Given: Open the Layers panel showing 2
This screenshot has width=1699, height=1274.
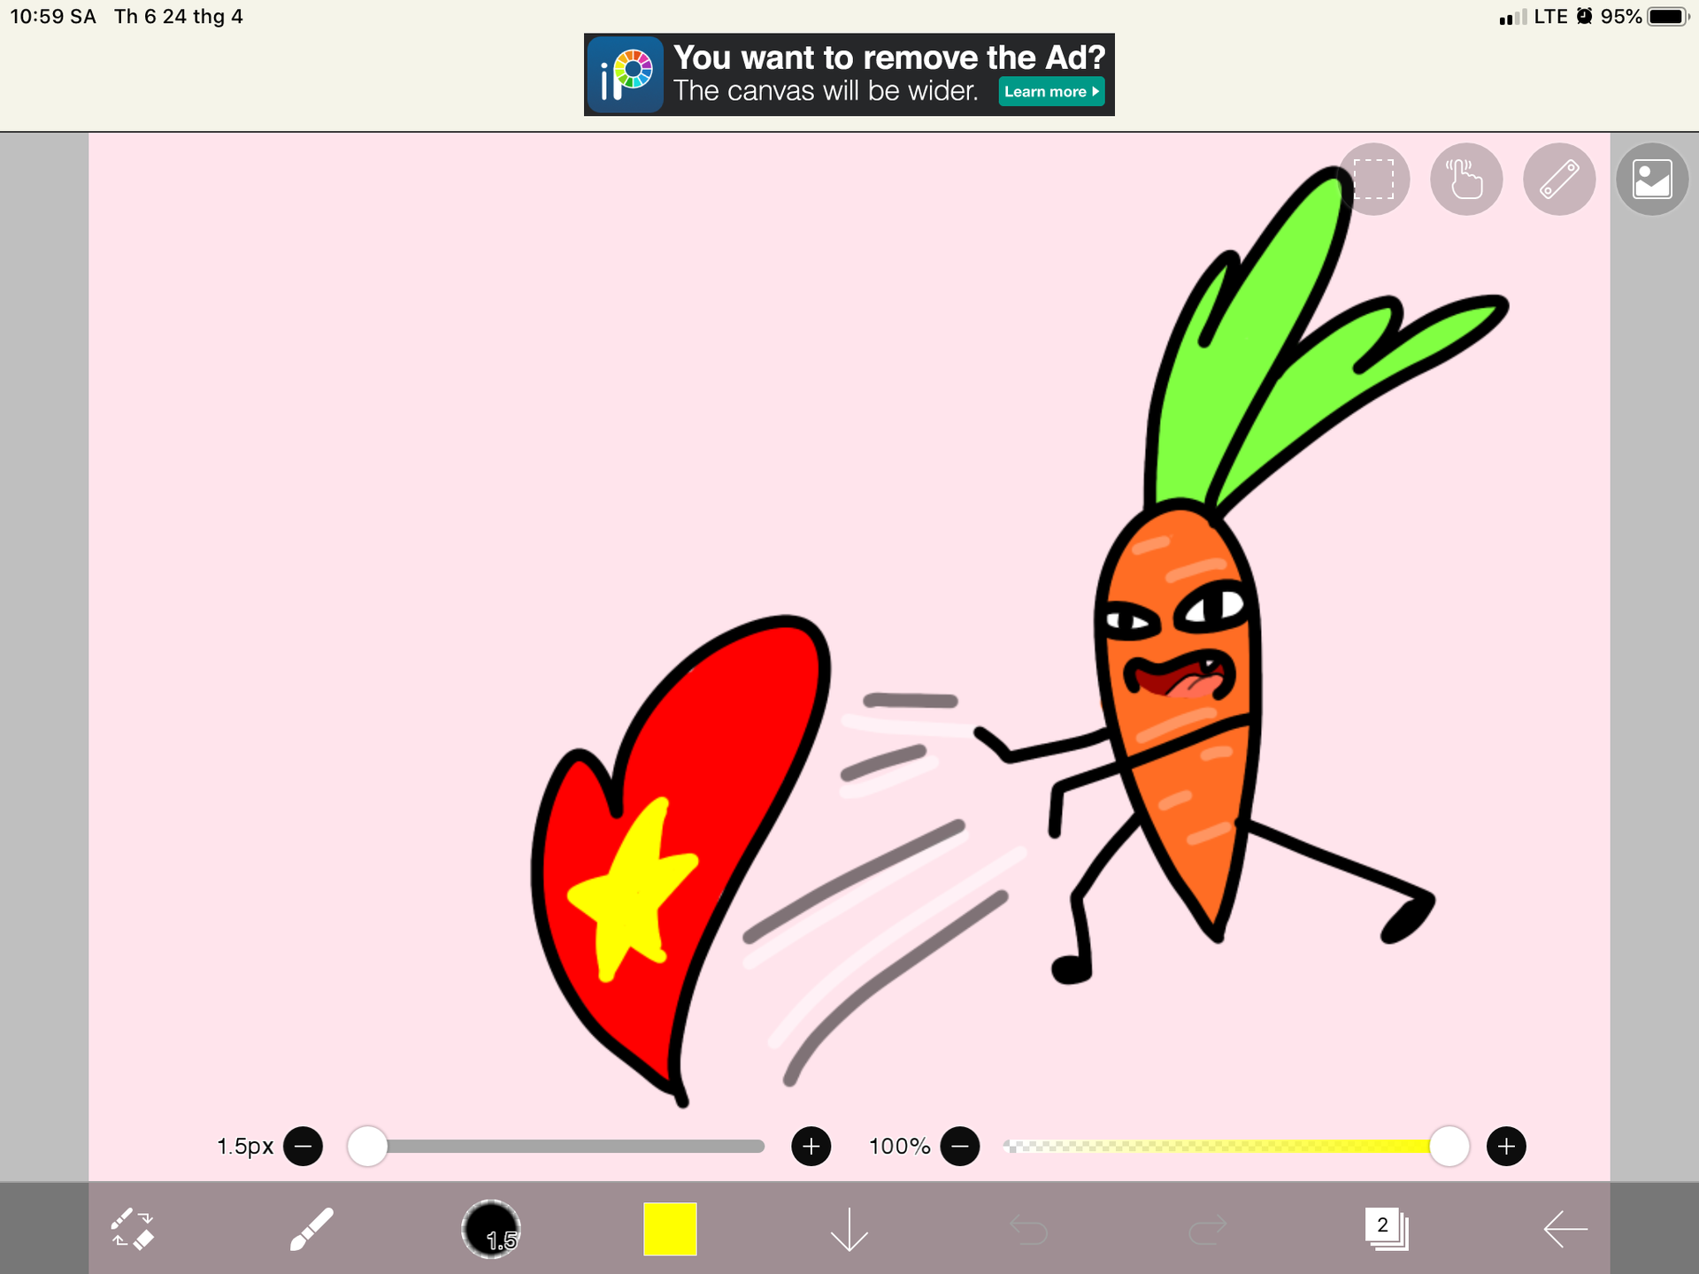Looking at the screenshot, I should point(1386,1229).
